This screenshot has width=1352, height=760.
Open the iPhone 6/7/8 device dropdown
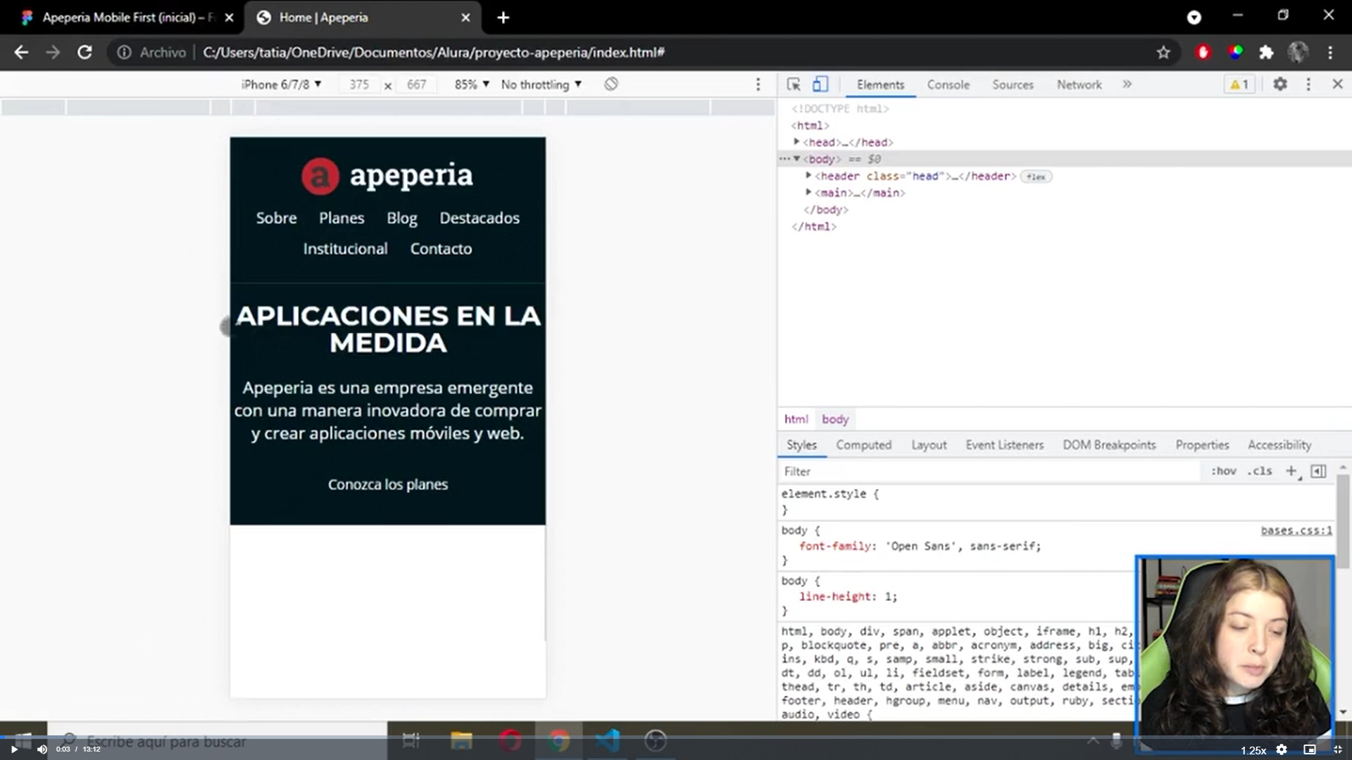click(281, 84)
